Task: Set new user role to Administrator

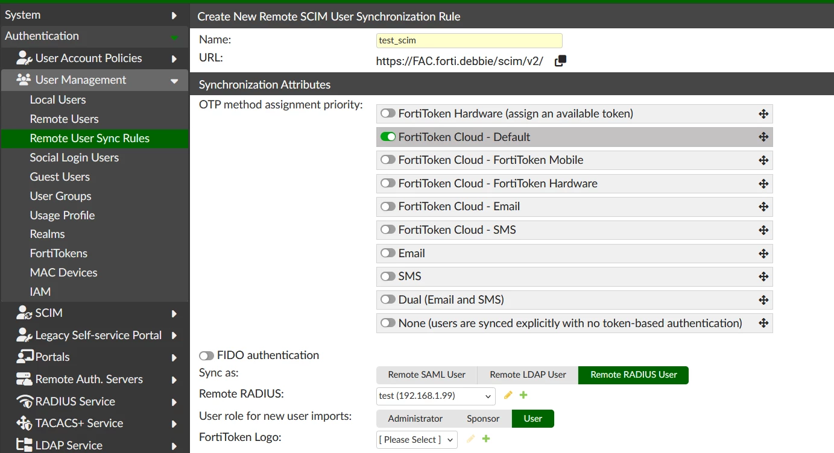Action: click(415, 419)
